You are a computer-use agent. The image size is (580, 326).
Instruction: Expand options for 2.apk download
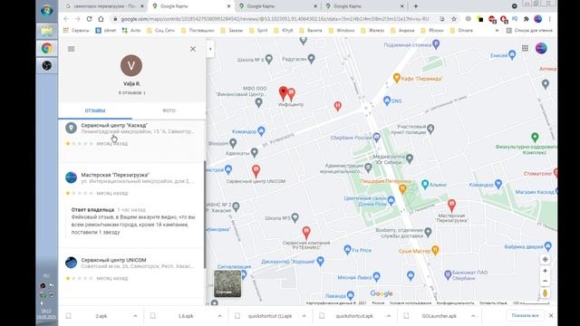coord(135,316)
